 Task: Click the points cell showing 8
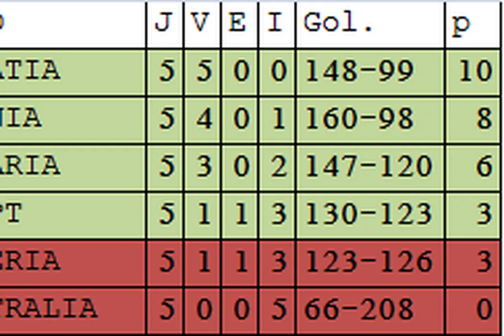(473, 119)
